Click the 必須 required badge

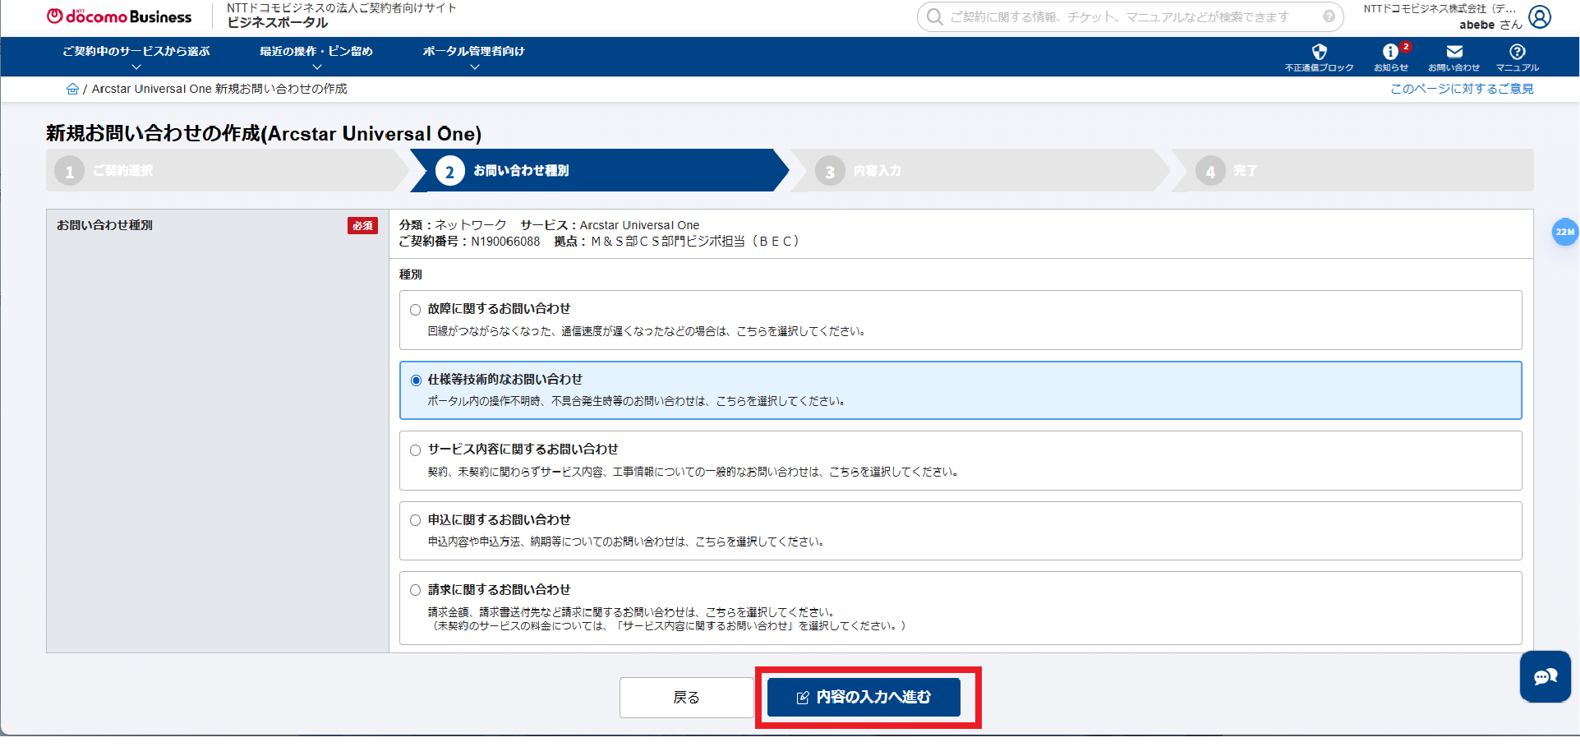point(362,225)
